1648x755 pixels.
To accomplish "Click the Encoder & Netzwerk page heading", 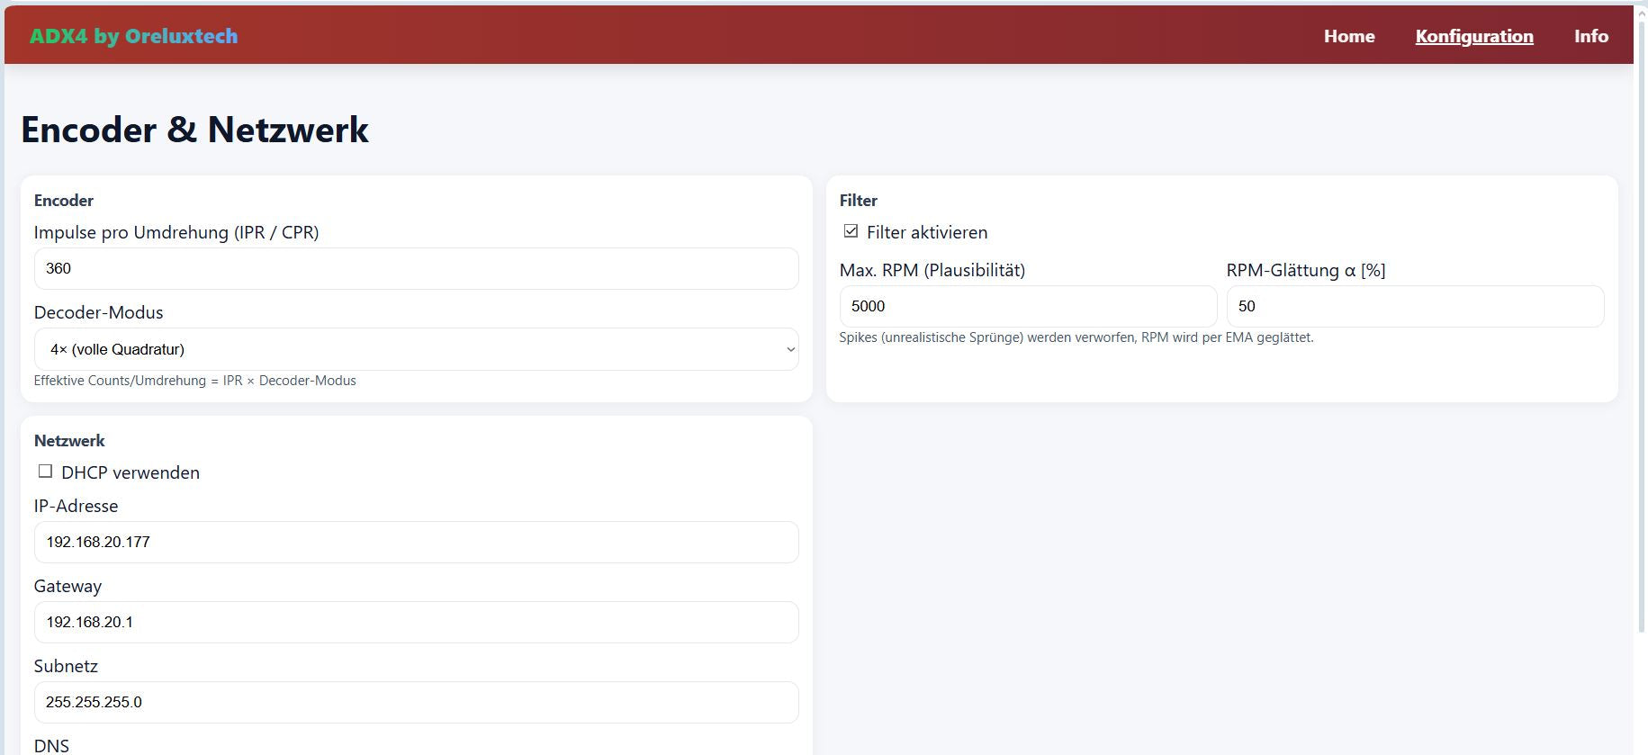I will (194, 130).
